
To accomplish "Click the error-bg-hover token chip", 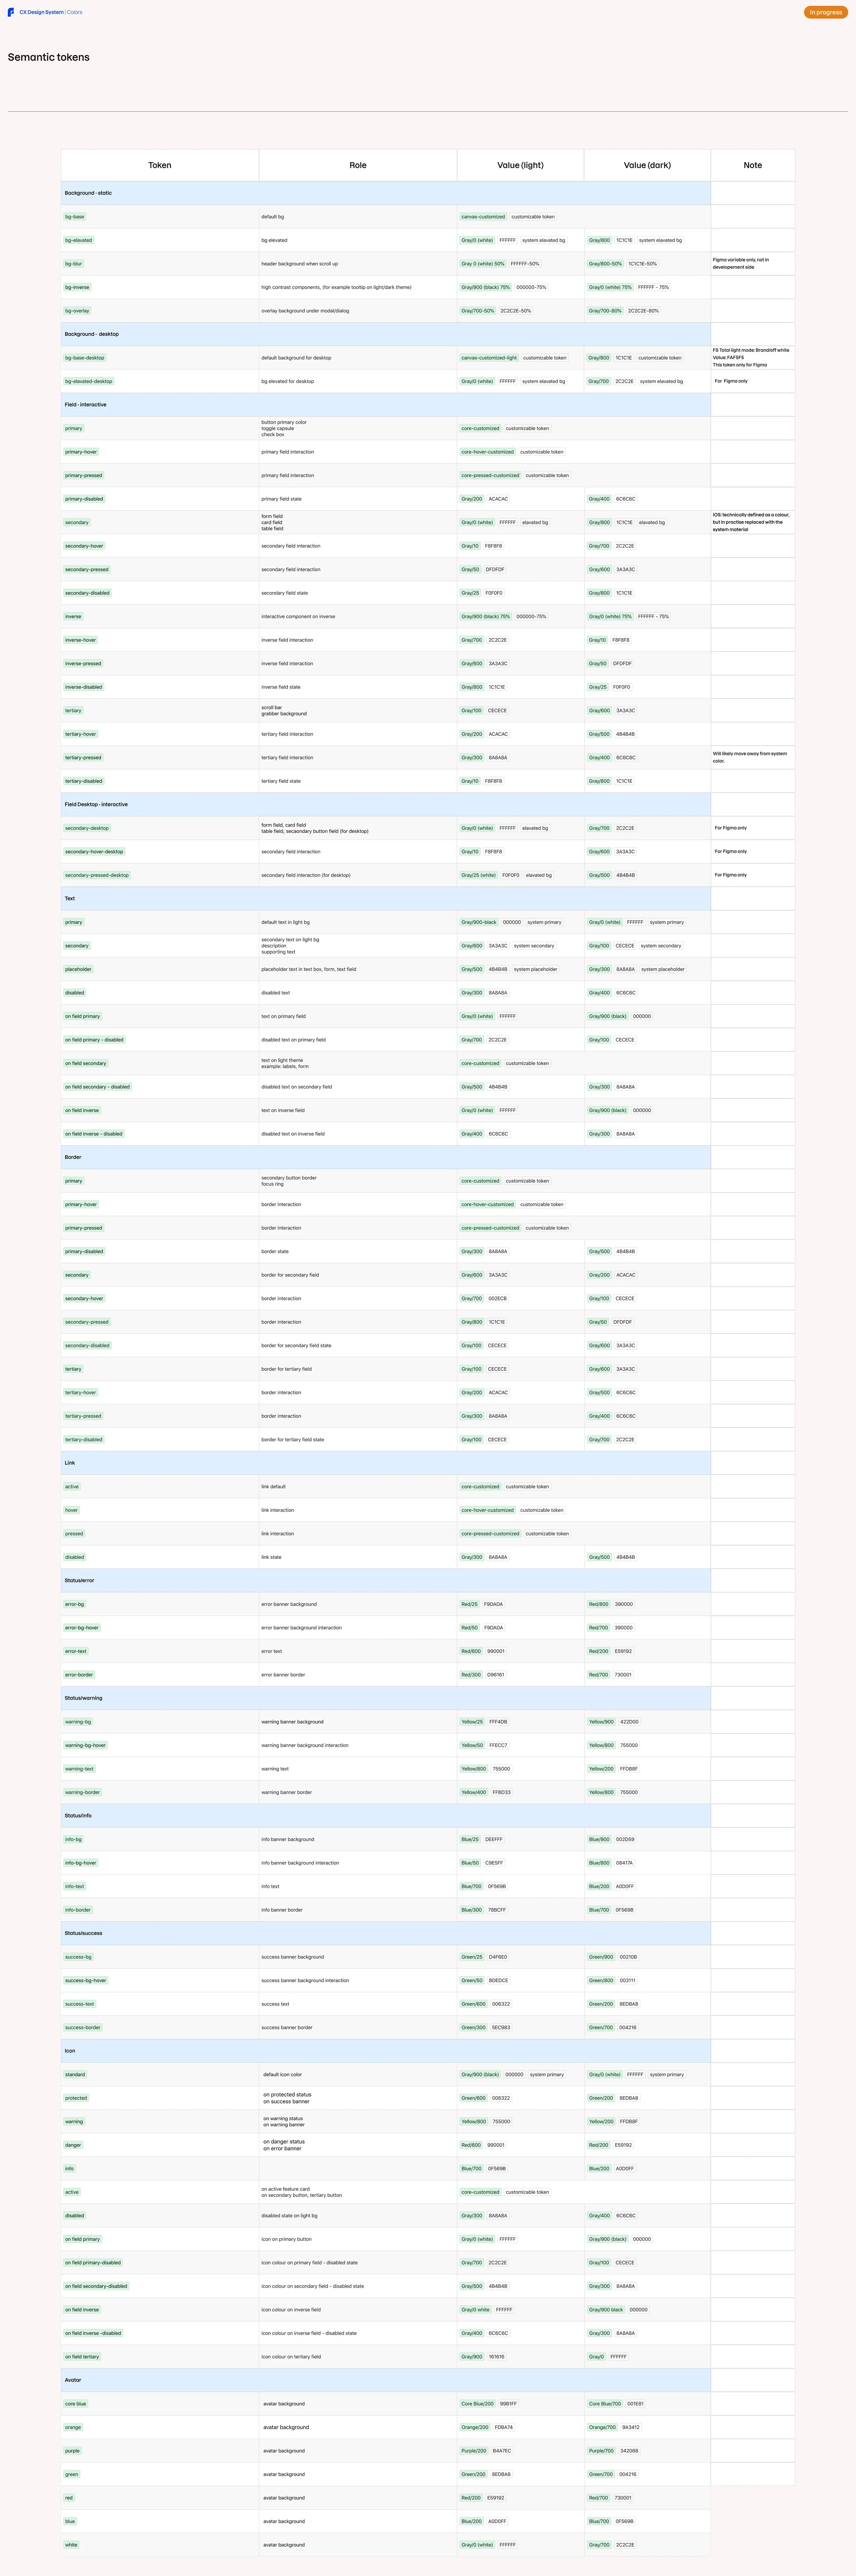I will 82,1627.
